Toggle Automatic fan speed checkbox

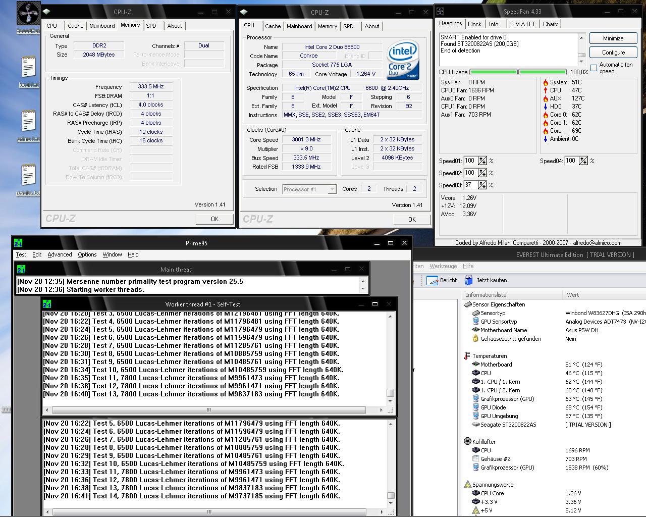tap(594, 68)
